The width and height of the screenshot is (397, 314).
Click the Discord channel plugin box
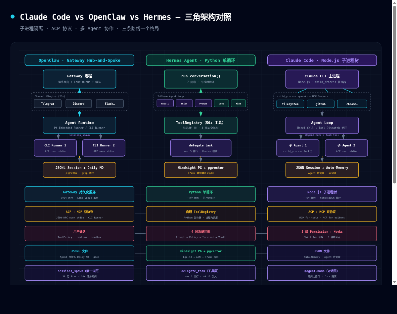(x=79, y=103)
